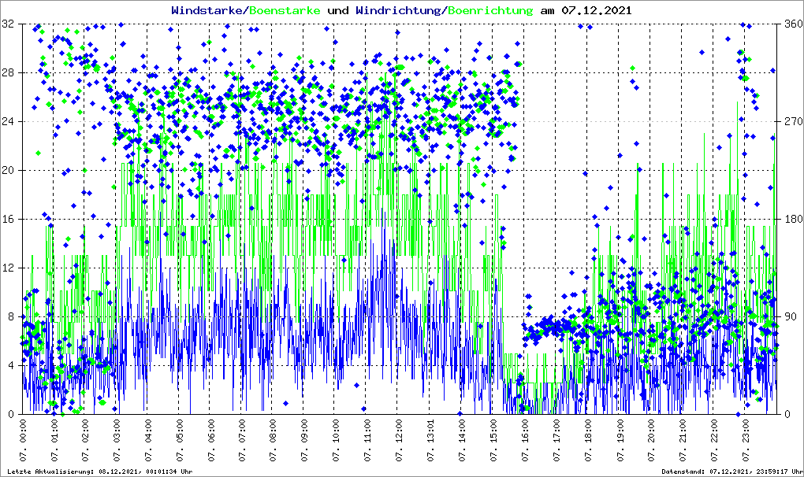Click the 24 label on left axis
The width and height of the screenshot is (804, 477).
tap(9, 122)
